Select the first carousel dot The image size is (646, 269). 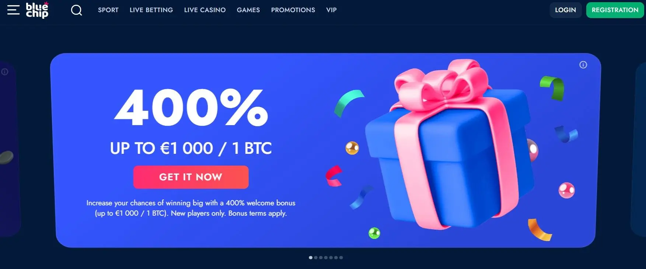tap(311, 258)
